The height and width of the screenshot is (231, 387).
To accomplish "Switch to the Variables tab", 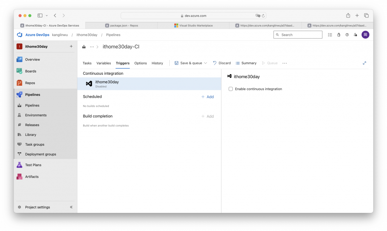I will [x=104, y=63].
